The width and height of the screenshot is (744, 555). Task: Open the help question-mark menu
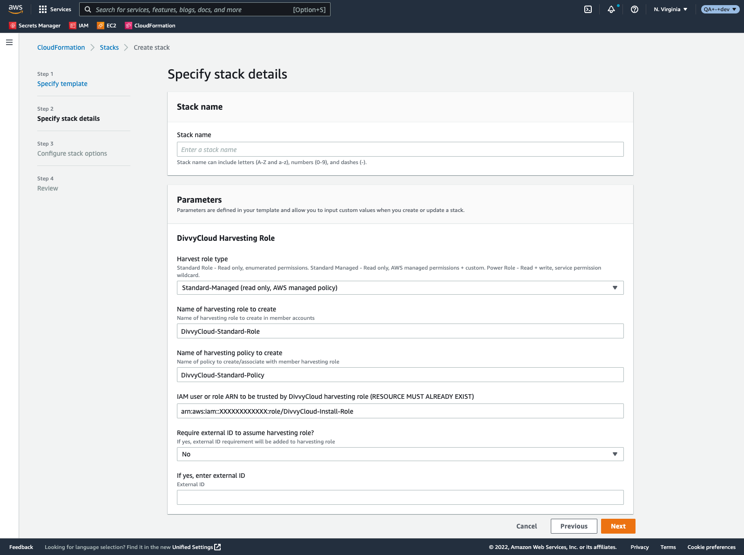point(635,9)
